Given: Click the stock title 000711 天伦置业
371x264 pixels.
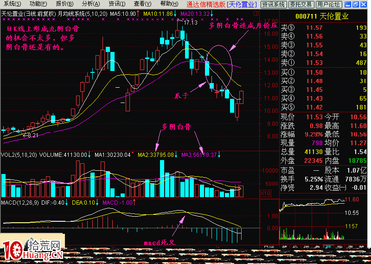Looking at the screenshot, I should pos(322,16).
